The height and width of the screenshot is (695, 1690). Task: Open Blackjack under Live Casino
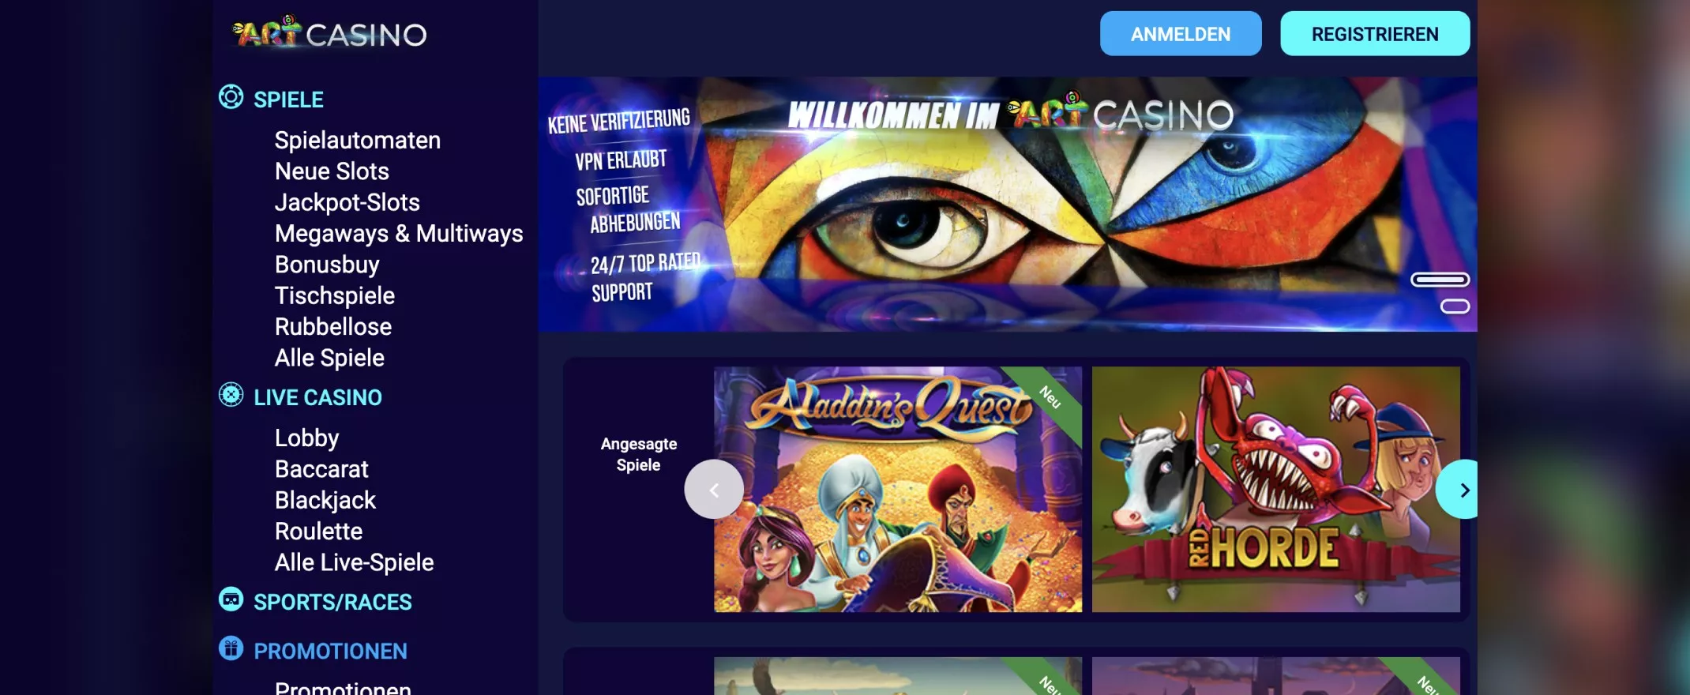coord(325,501)
